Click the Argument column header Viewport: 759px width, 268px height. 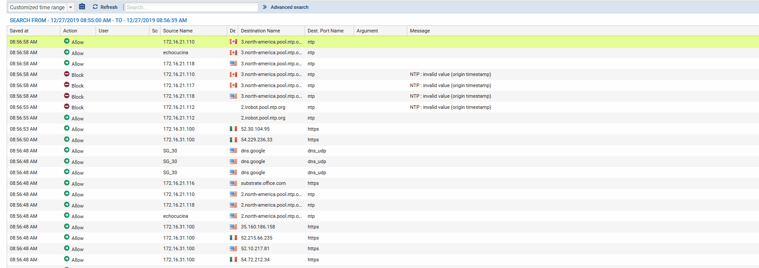381,31
